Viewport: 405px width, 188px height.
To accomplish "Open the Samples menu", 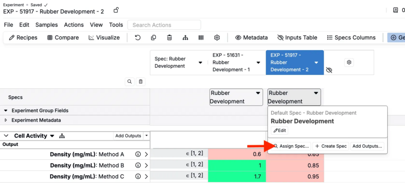I will 47,25.
